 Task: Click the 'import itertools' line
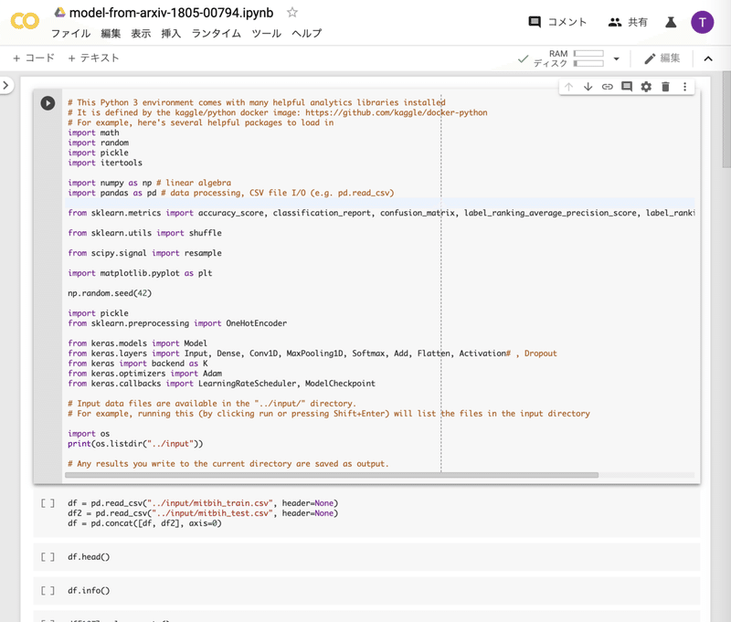(105, 163)
